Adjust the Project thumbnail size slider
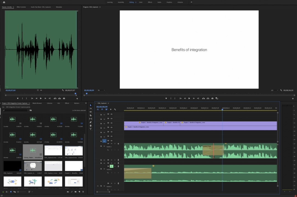Viewport: 297px width, 197px height. pyautogui.click(x=21, y=192)
